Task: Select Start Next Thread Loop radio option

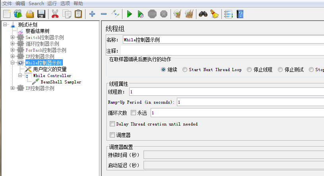Action: [x=185, y=70]
